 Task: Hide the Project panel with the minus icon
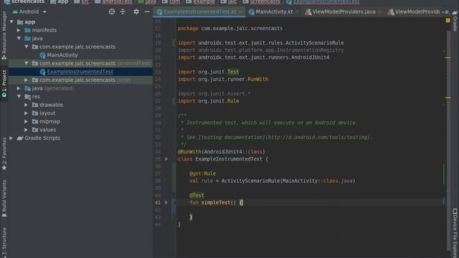coord(147,11)
